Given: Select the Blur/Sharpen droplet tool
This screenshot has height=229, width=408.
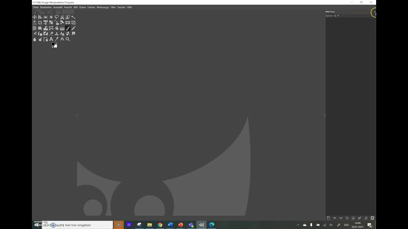Looking at the screenshot, I should [x=35, y=39].
